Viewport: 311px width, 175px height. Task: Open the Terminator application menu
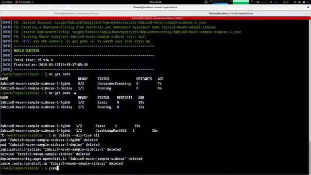tap(25, 2)
